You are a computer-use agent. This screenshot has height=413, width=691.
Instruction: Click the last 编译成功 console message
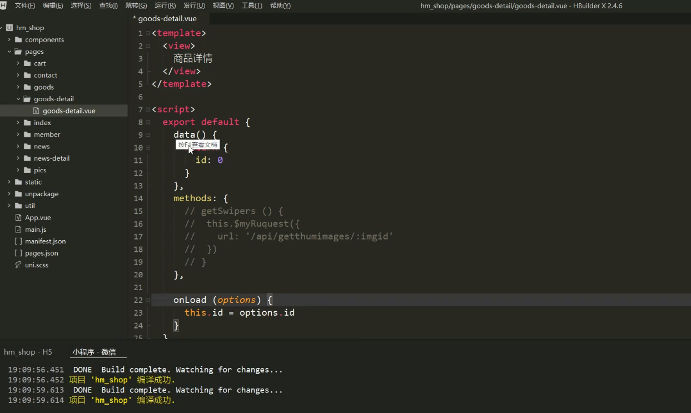tap(156, 400)
